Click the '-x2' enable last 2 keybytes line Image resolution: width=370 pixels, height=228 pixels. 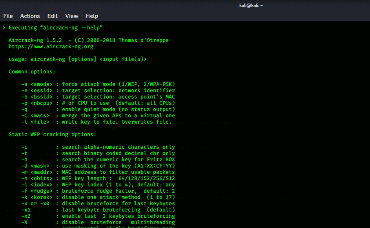pyautogui.click(x=98, y=216)
